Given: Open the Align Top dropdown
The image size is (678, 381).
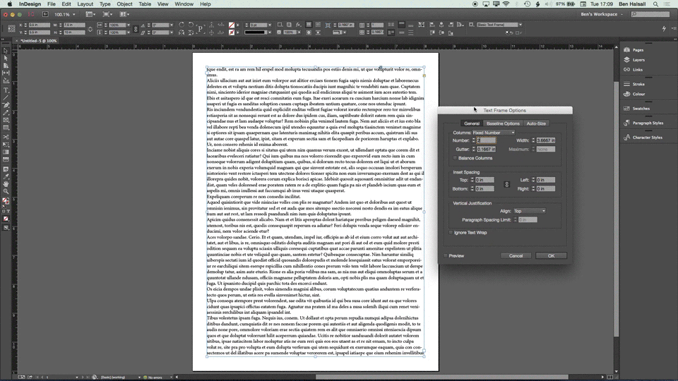Looking at the screenshot, I should point(529,211).
